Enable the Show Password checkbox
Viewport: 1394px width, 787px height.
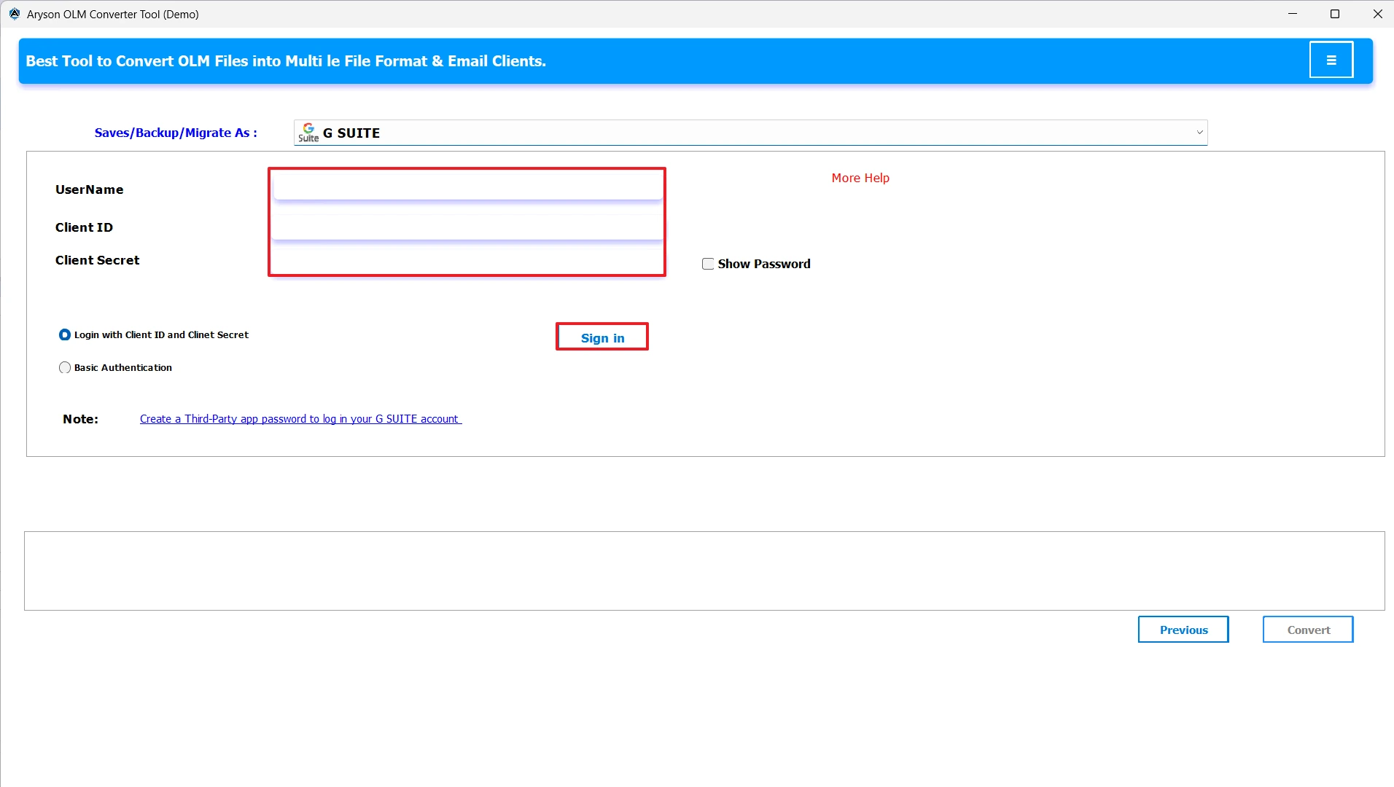tap(708, 263)
